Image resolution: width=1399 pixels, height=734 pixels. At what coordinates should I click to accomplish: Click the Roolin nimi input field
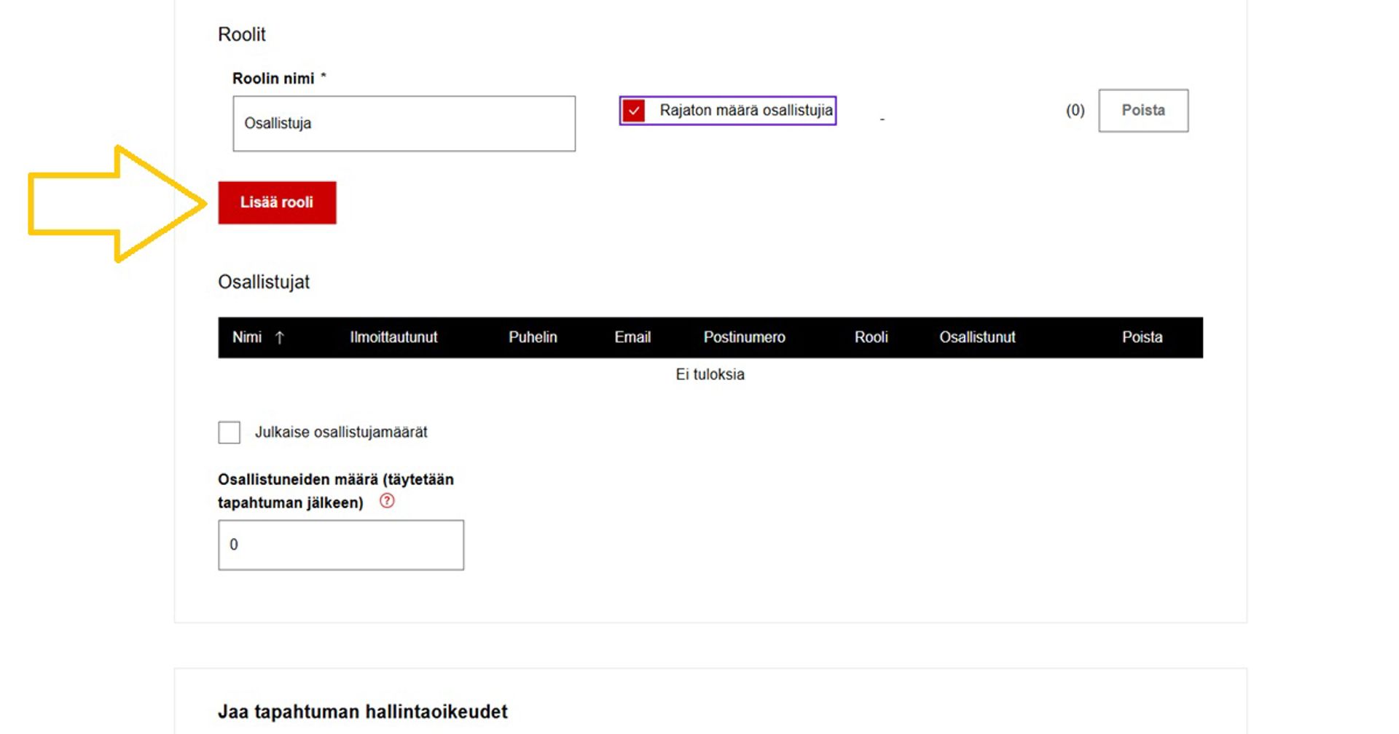pyautogui.click(x=404, y=124)
